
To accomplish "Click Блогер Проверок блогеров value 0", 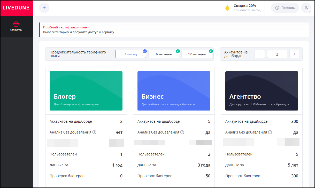I will (x=121, y=176).
